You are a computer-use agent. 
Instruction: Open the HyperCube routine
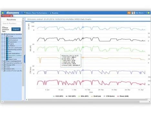(13, 59)
